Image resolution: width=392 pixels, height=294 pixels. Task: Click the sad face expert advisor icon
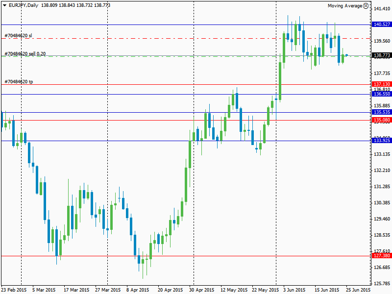[366, 6]
